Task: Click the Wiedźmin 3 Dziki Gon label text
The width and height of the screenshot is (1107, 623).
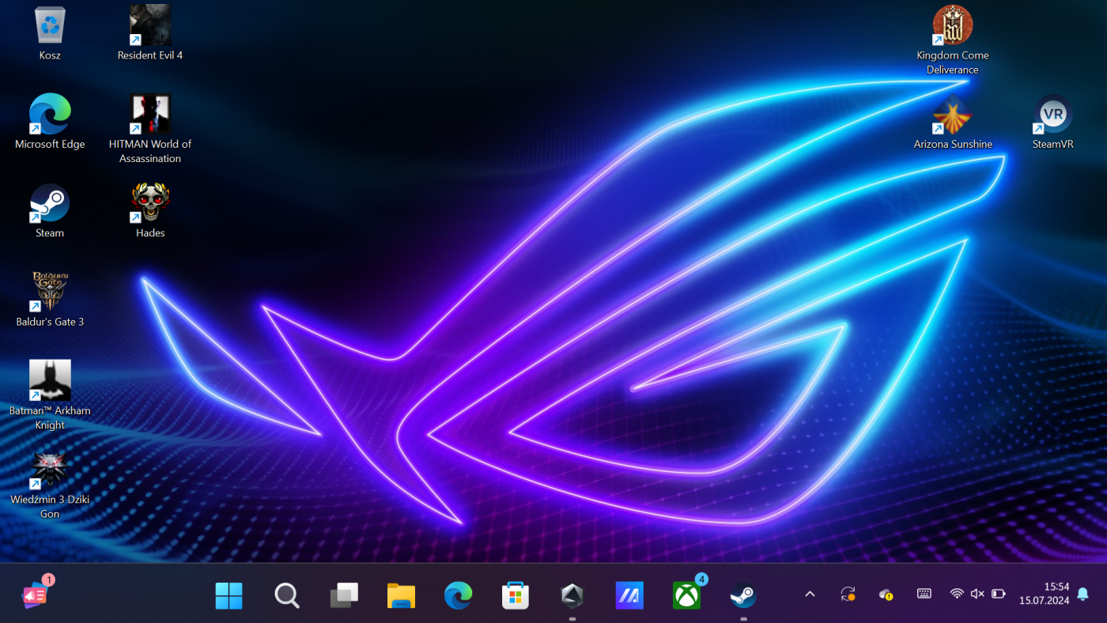Action: (x=50, y=507)
